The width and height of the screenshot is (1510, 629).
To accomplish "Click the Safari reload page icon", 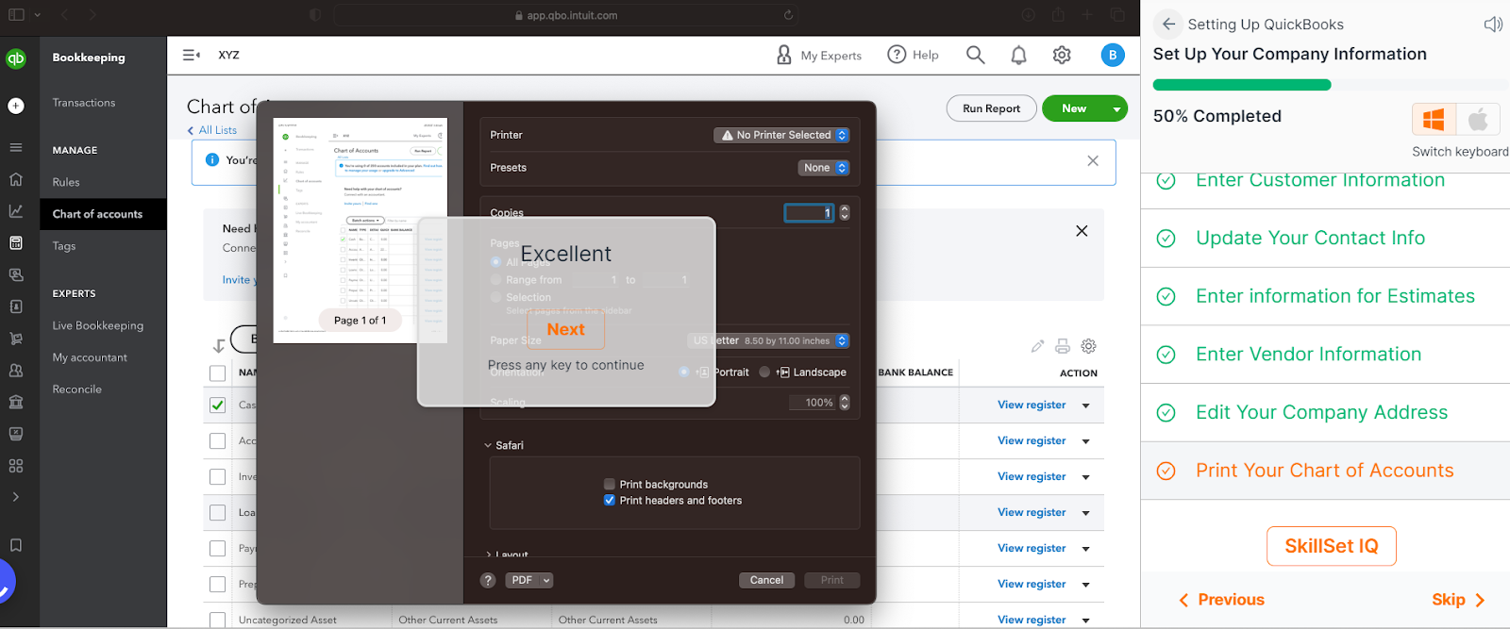I will point(788,15).
